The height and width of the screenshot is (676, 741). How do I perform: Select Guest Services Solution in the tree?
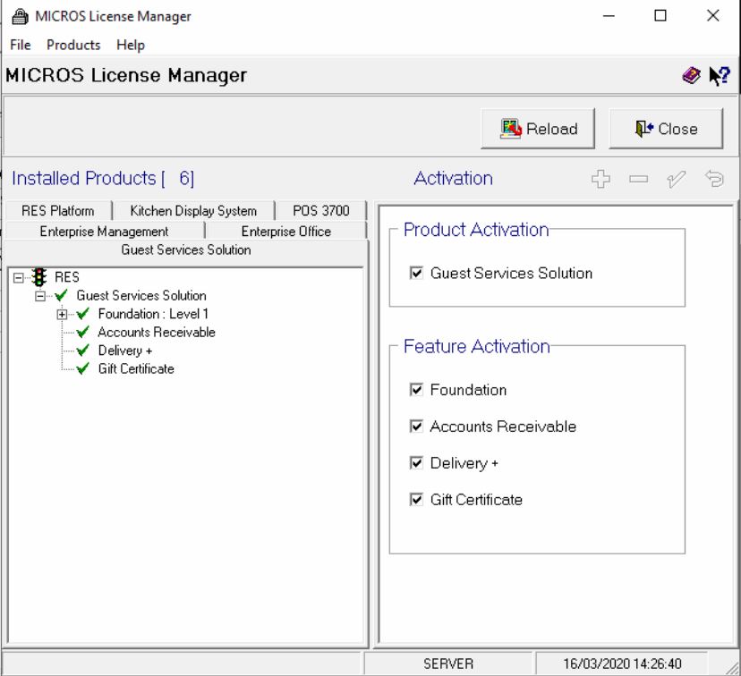141,295
